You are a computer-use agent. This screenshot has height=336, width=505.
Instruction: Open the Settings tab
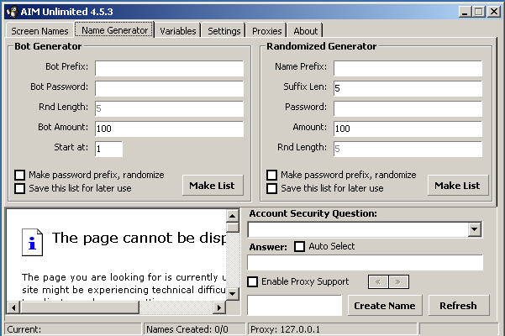click(224, 31)
